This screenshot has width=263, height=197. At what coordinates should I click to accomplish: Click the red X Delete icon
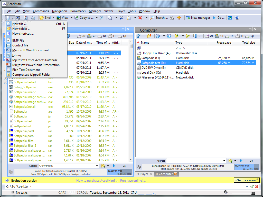[140, 18]
